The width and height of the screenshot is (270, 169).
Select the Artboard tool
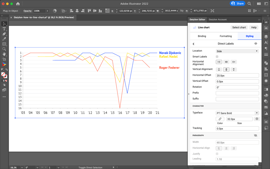pos(4,59)
